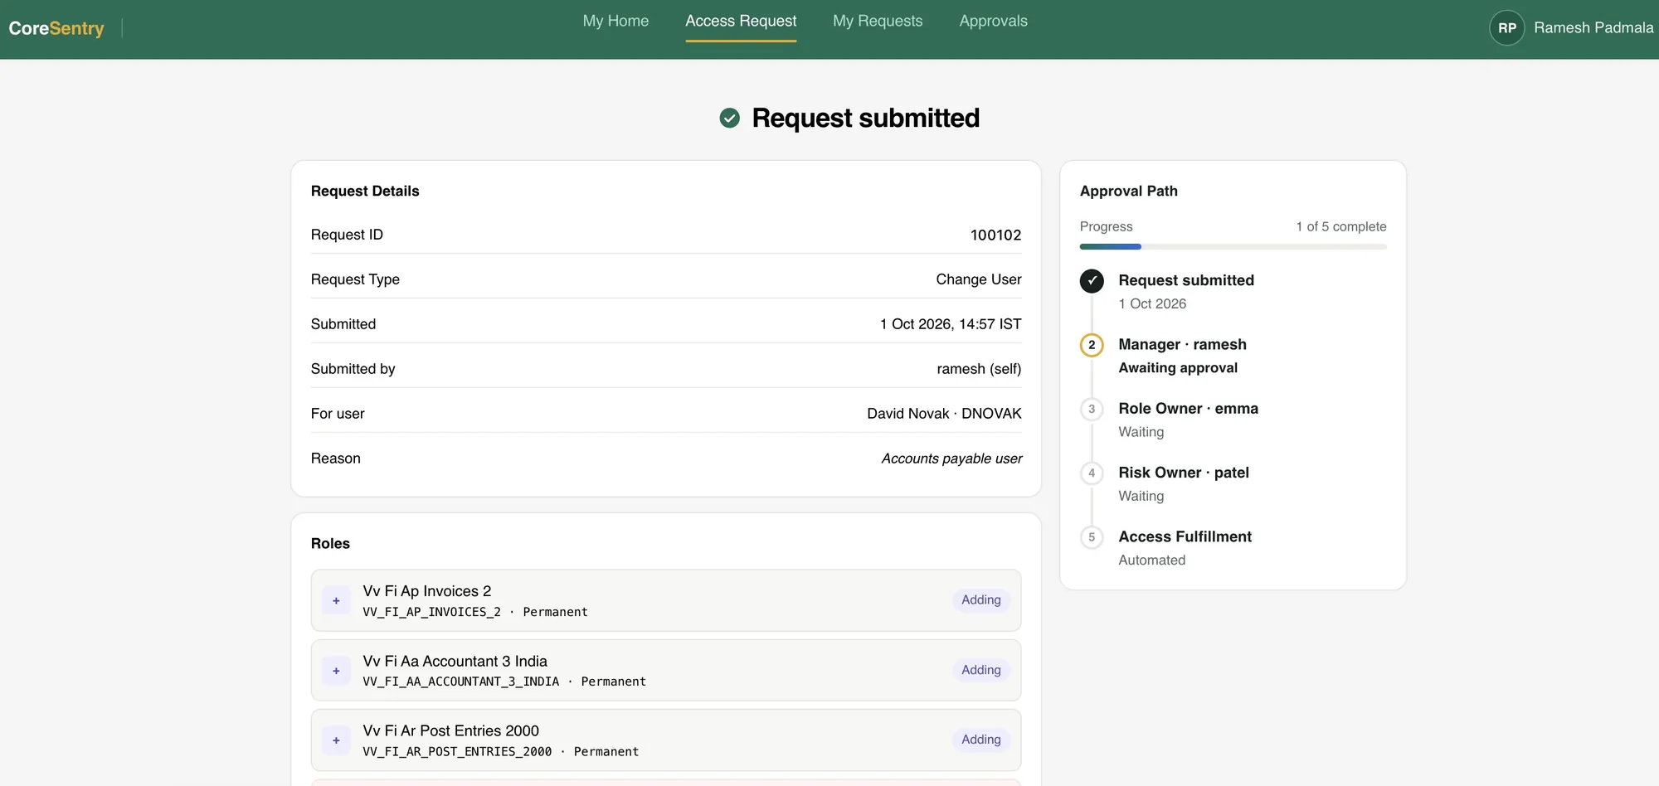Select the step 5 Access Fulfillment circle

pos(1092,537)
